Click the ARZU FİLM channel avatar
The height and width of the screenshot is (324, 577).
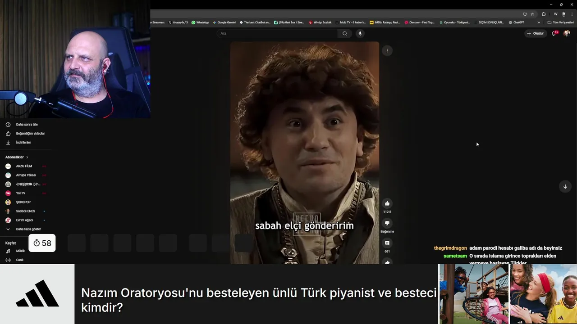tap(8, 166)
